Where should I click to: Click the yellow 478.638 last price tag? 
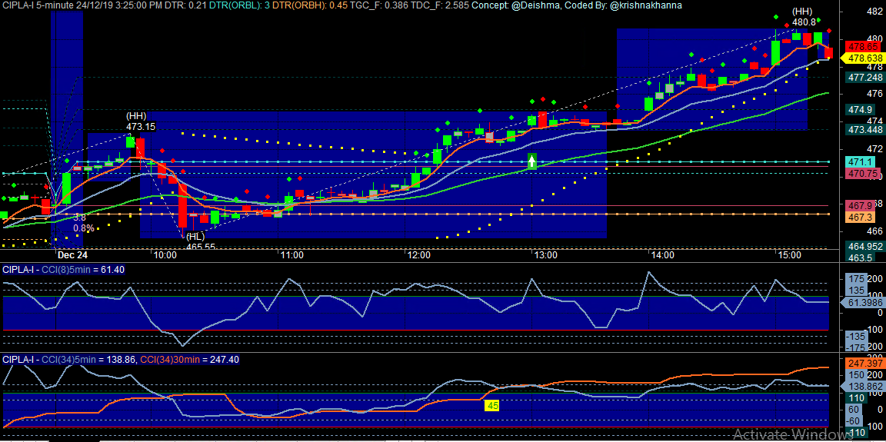861,58
